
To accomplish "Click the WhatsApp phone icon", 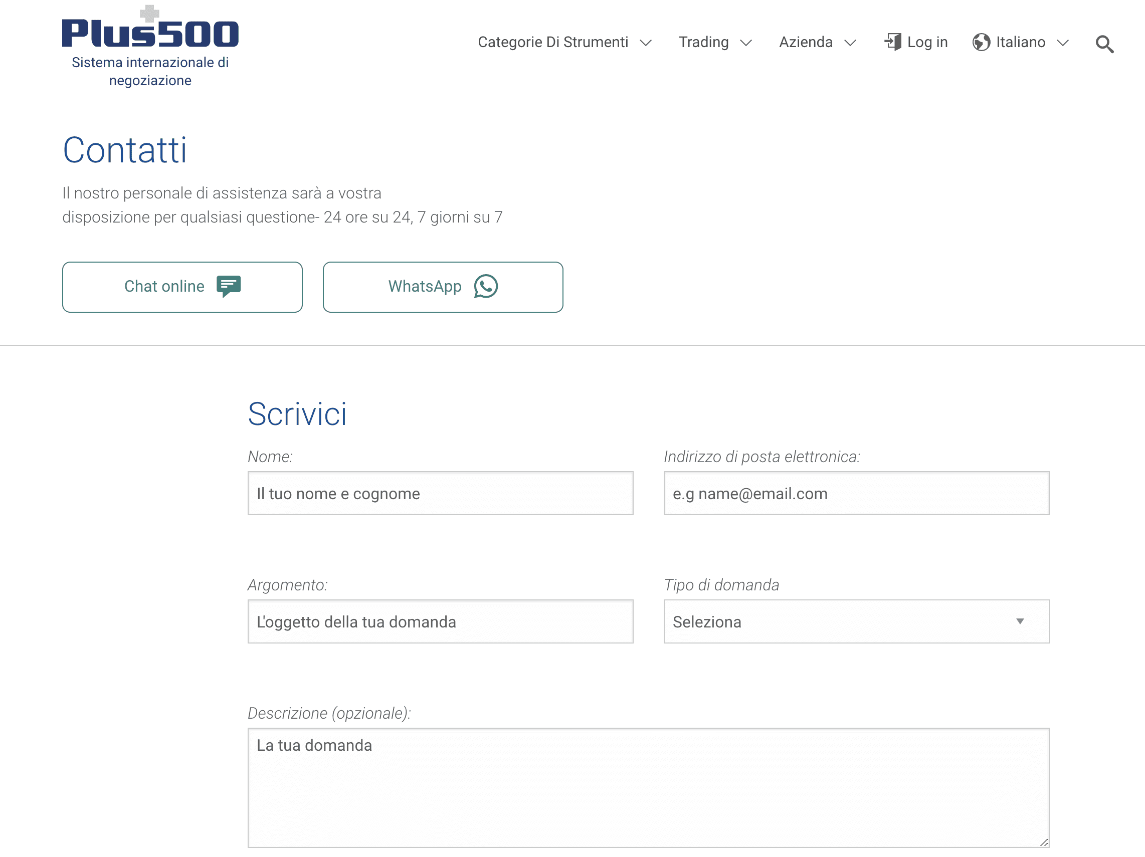I will 486,286.
